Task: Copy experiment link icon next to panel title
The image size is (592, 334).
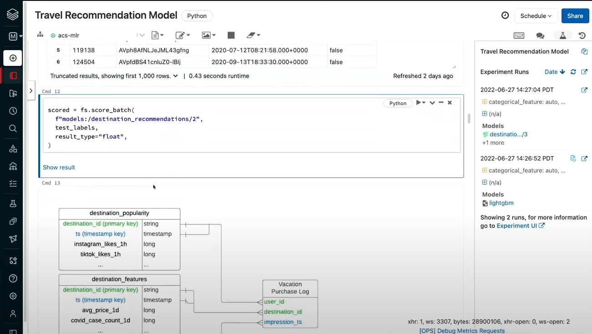Action: pos(584,51)
